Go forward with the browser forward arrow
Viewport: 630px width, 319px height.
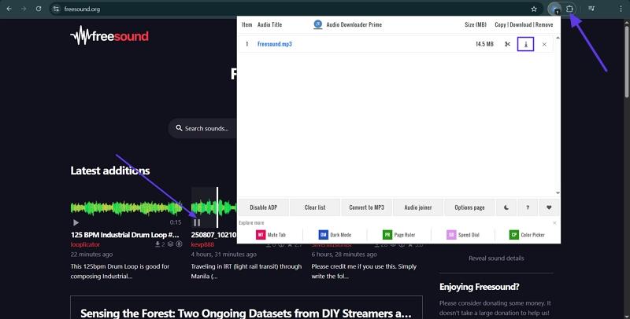(24, 9)
